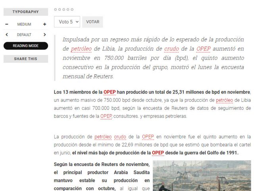The height and width of the screenshot is (191, 254).
Task: Open the SHARE THIS panel
Action: click(26, 59)
